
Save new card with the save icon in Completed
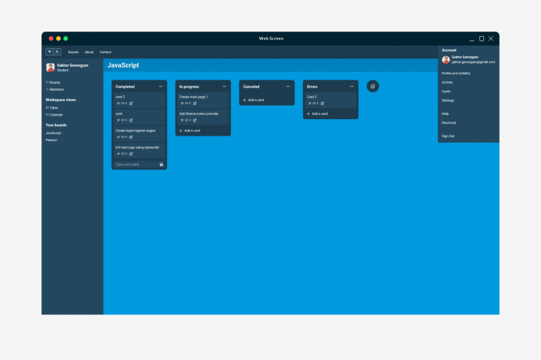click(x=161, y=164)
